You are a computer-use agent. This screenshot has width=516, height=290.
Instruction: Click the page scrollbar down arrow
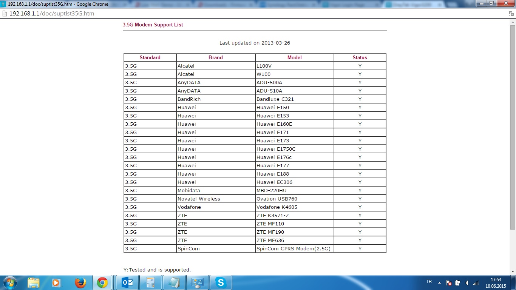(513, 271)
